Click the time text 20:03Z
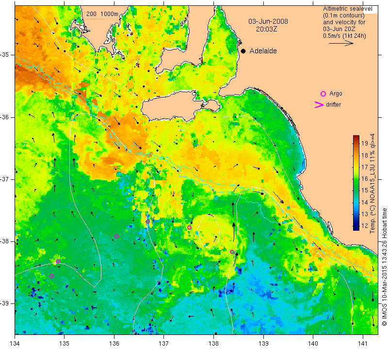The width and height of the screenshot is (388, 349). (266, 29)
